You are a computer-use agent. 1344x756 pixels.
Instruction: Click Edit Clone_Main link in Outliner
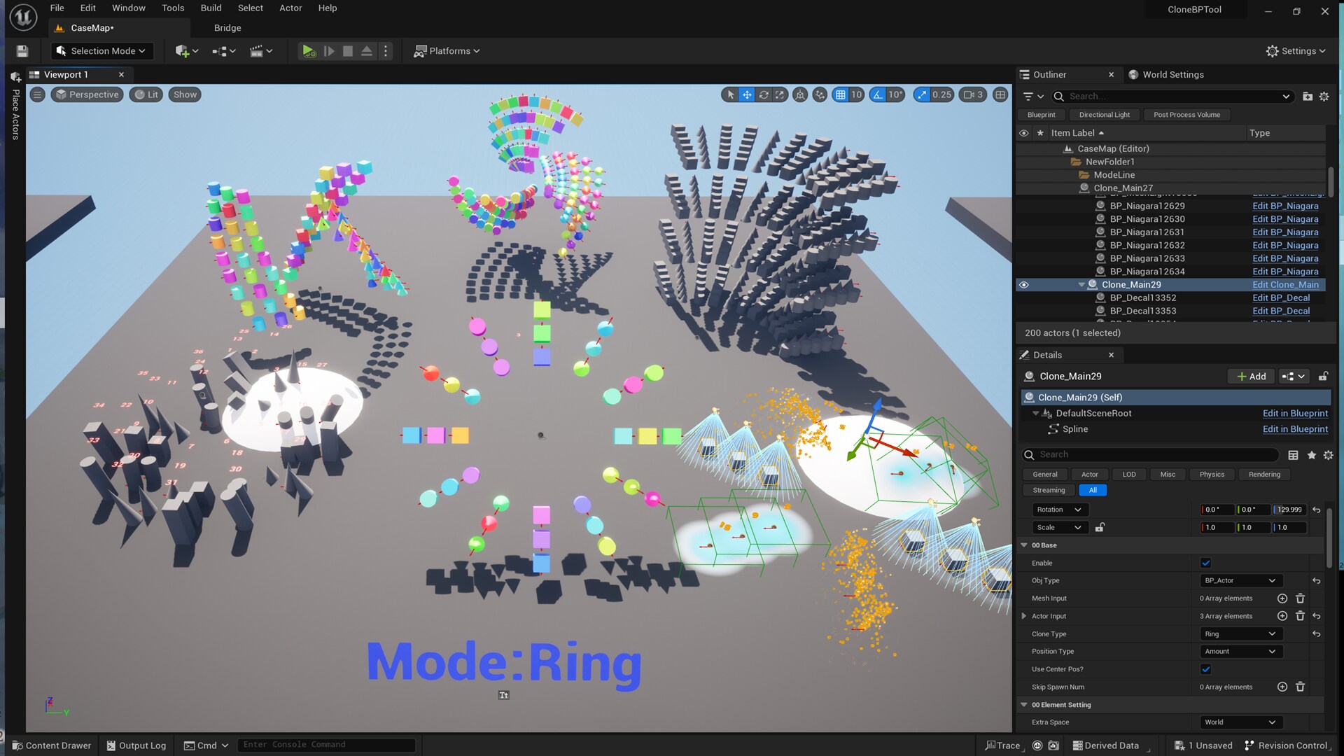pos(1285,285)
